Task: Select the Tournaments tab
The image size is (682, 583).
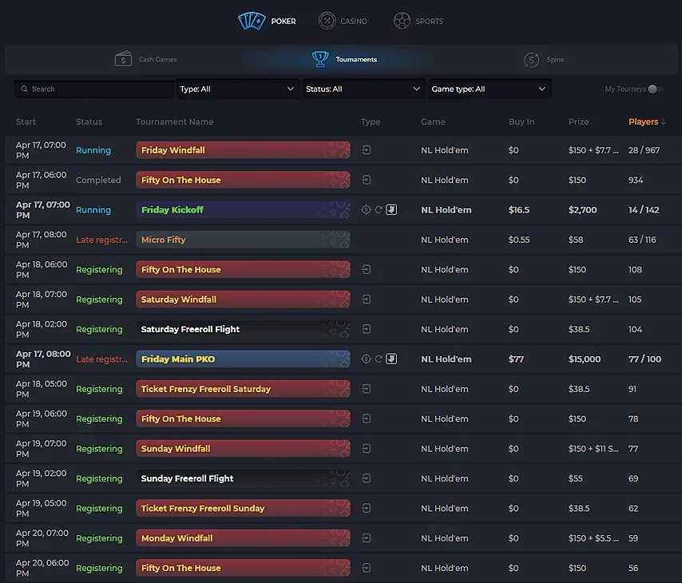Action: 344,60
